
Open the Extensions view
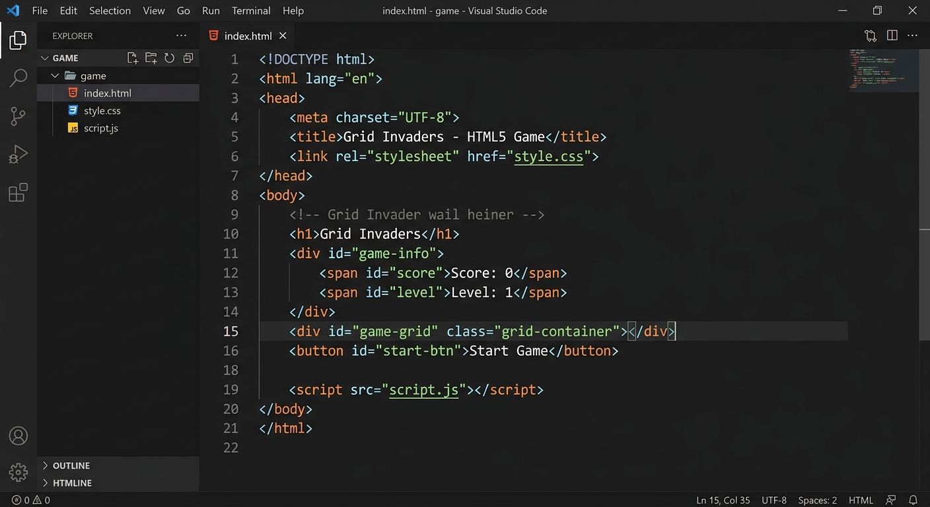click(18, 191)
